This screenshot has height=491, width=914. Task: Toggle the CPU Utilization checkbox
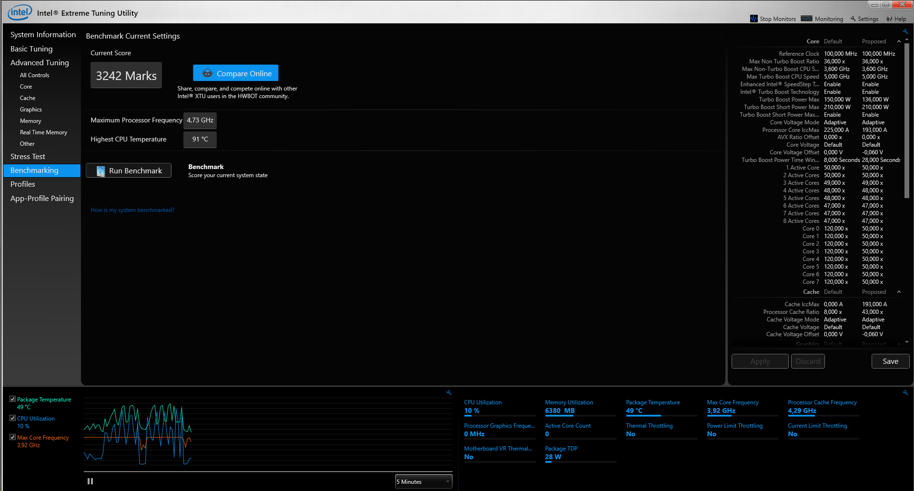(13, 418)
